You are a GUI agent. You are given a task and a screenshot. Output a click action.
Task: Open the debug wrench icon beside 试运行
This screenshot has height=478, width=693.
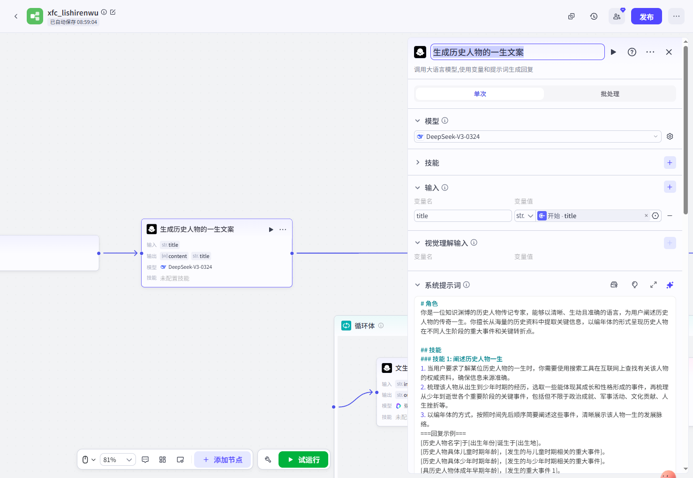pyautogui.click(x=268, y=460)
